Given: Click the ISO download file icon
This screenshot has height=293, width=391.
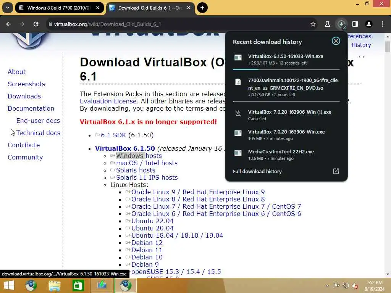Looking at the screenshot, I should coord(238,82).
